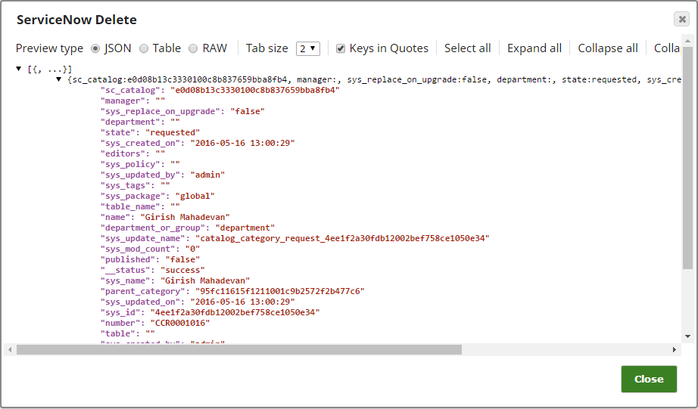Click the horizontal scrollbar left arrow
The height and width of the screenshot is (409, 698).
[x=10, y=350]
